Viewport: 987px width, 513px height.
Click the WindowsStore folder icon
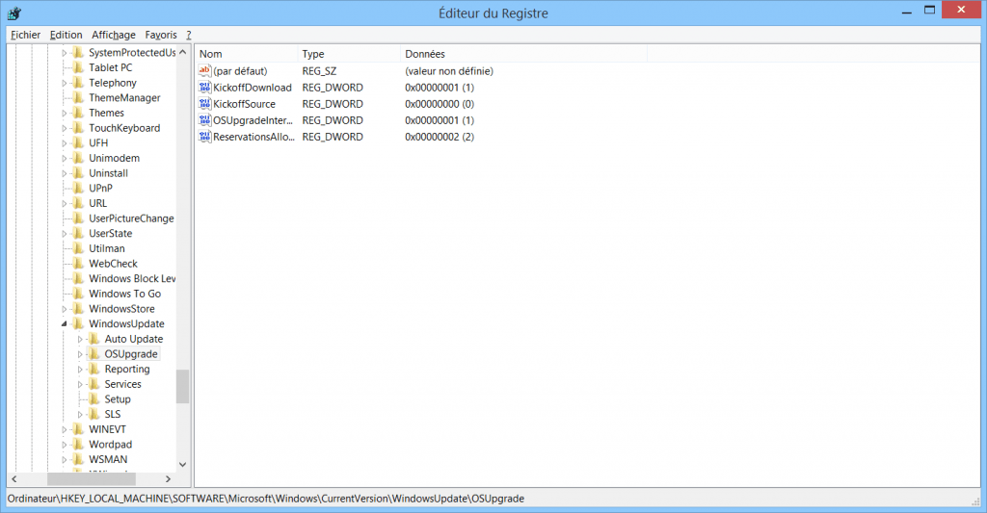78,309
